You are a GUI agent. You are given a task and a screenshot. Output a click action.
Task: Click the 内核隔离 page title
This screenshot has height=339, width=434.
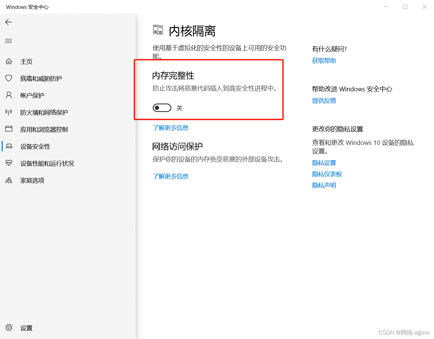(192, 31)
